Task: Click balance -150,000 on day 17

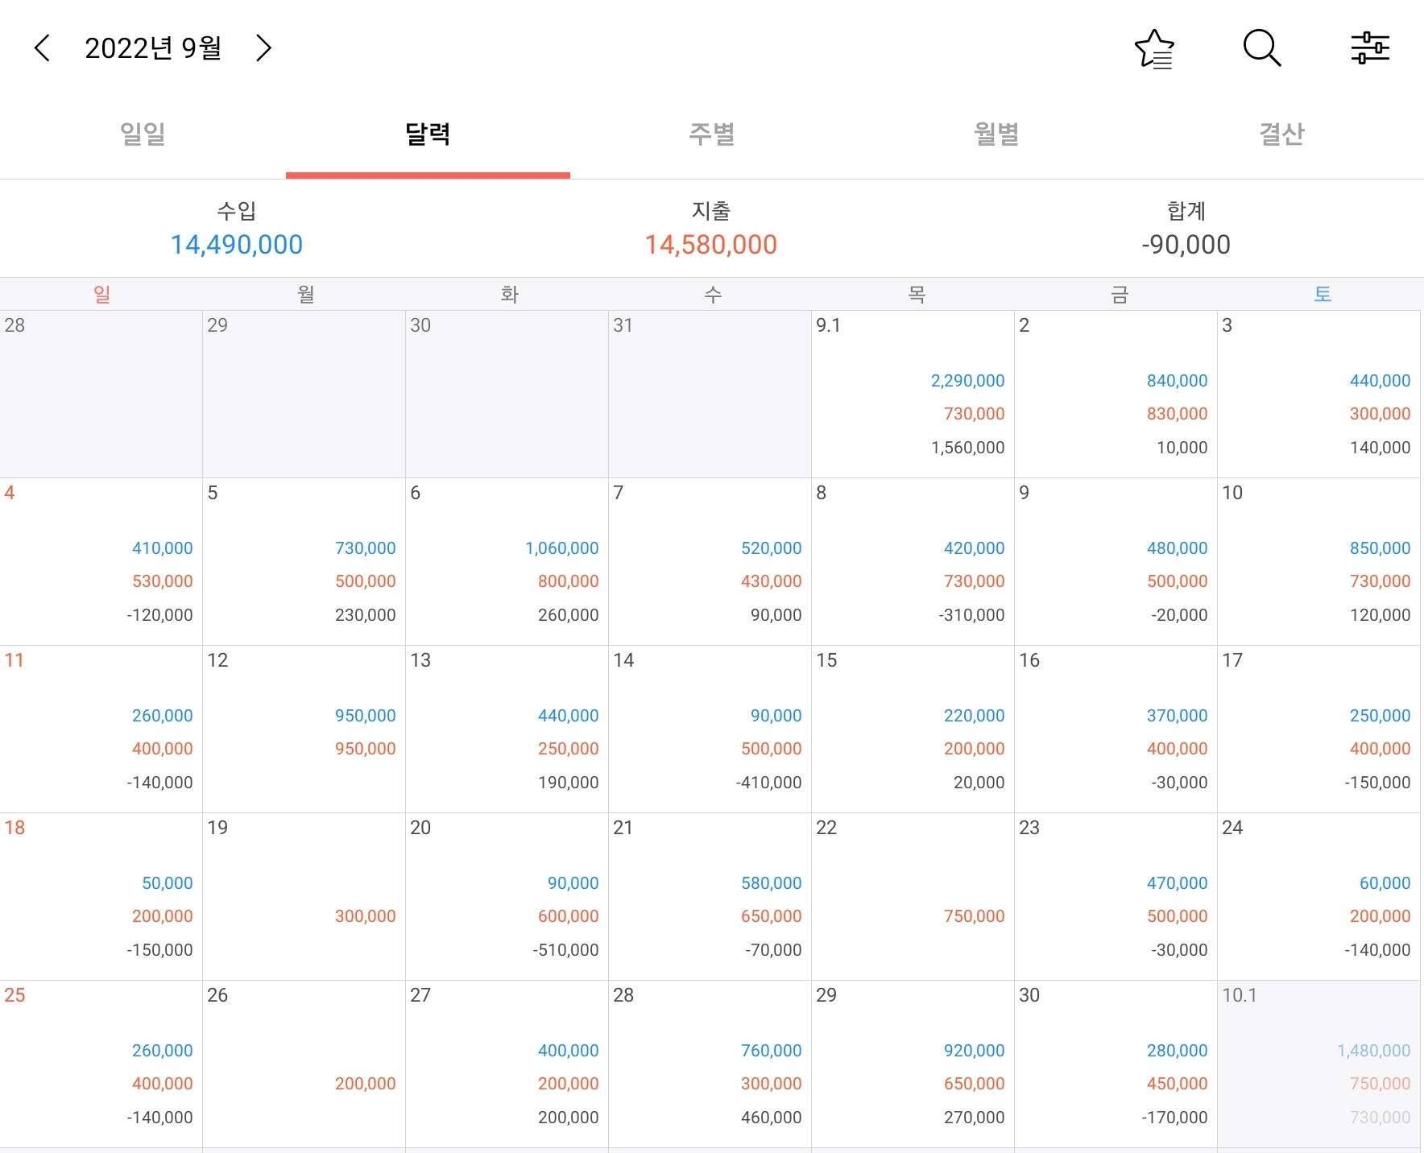Action: click(x=1377, y=783)
